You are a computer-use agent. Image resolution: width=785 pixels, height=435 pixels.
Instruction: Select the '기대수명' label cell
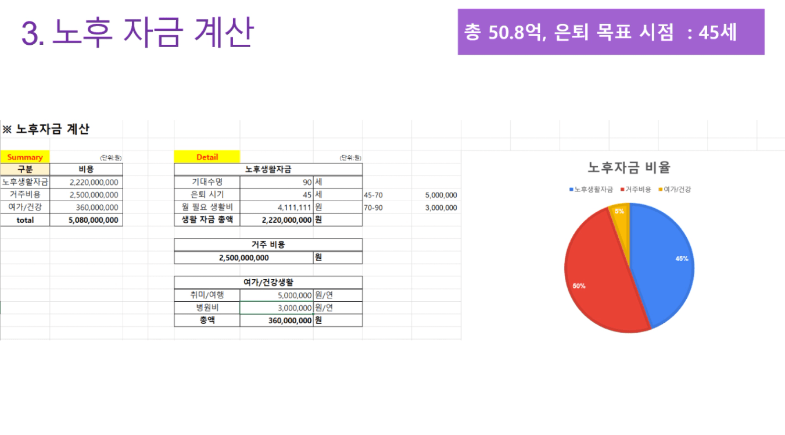(207, 182)
